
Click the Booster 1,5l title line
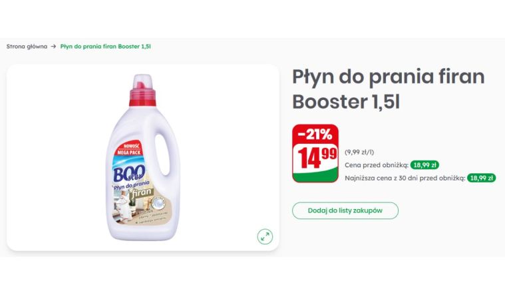tap(346, 102)
